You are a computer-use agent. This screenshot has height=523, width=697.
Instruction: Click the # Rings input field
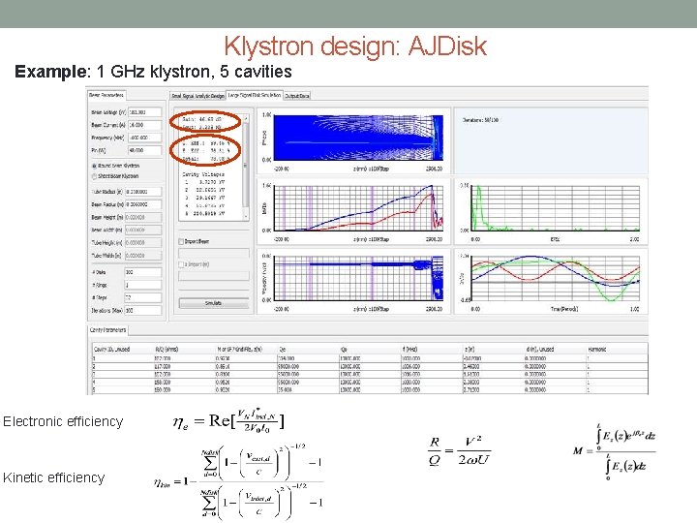click(143, 285)
